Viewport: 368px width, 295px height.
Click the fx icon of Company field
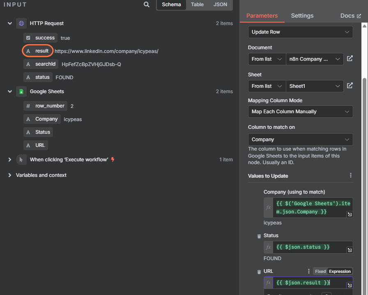[268, 208]
